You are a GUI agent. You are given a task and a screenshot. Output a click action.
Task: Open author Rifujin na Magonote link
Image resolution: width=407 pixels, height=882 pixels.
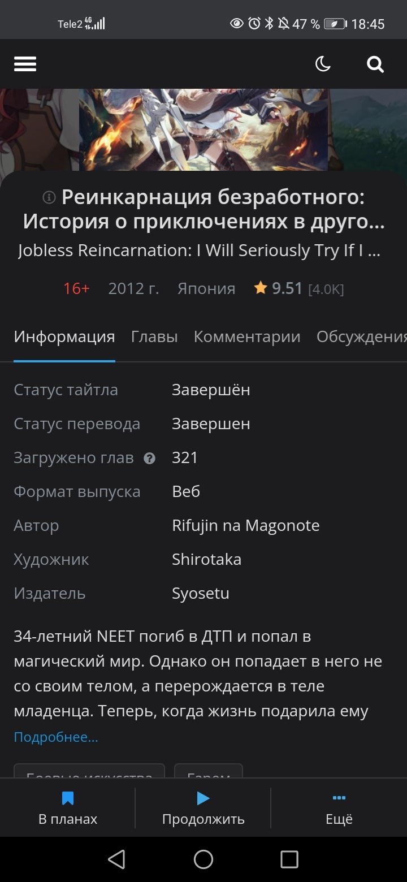[x=246, y=526]
